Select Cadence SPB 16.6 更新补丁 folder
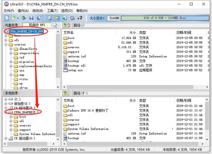Viewport: 212px width, 154px height. click(x=88, y=111)
